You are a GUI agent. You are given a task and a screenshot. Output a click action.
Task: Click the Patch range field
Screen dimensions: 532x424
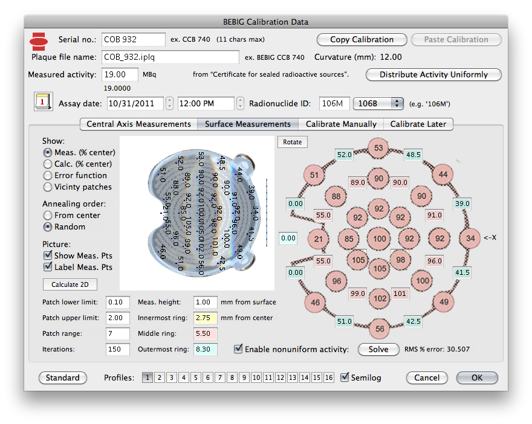118,333
